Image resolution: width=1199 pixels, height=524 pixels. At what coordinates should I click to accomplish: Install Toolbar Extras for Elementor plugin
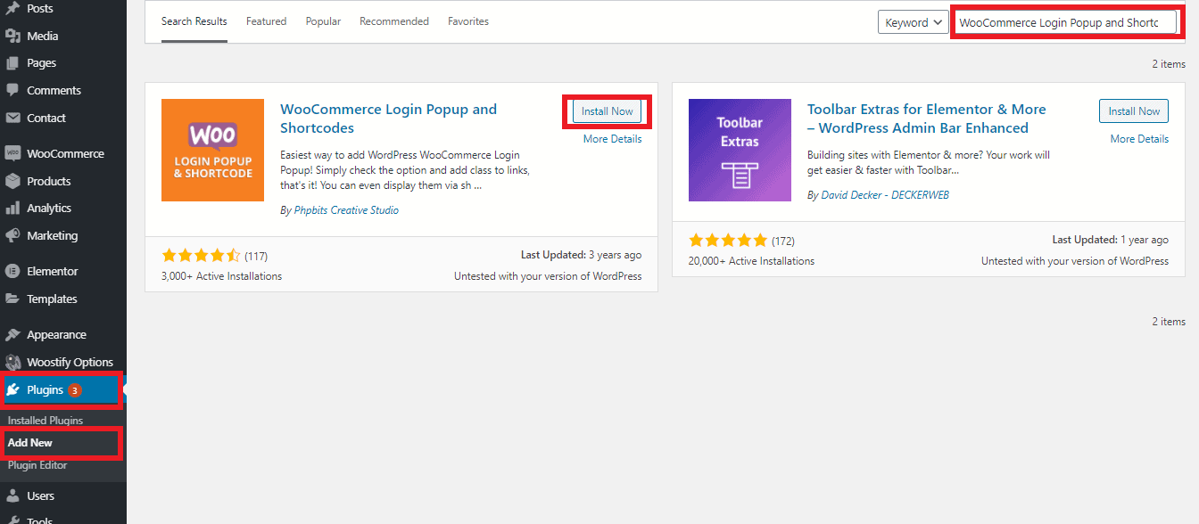coord(1134,111)
